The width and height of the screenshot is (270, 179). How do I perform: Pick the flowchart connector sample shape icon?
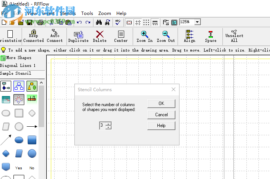coord(6,86)
